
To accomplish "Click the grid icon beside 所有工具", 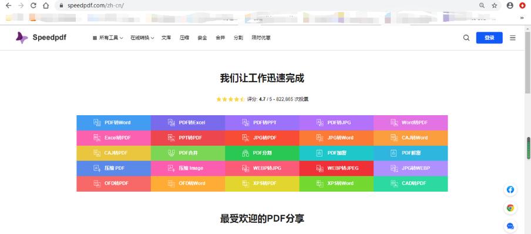I will point(95,38).
